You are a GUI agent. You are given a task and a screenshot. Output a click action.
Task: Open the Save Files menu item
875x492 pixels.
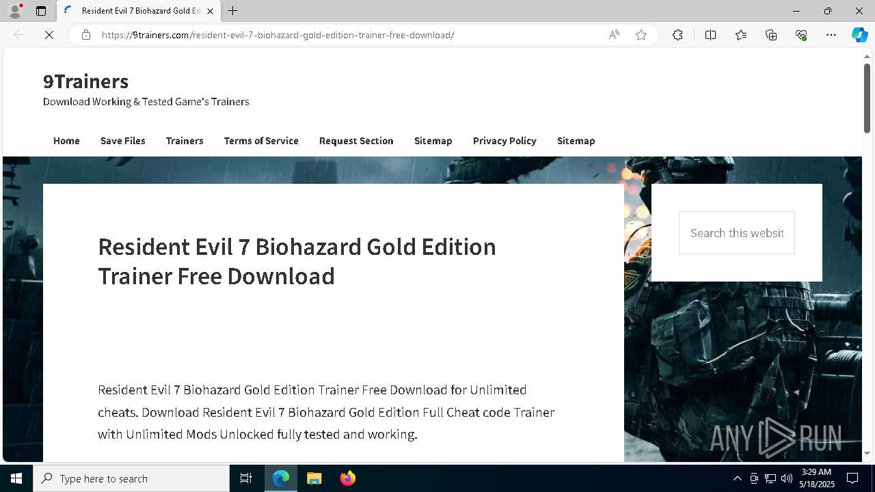click(123, 141)
